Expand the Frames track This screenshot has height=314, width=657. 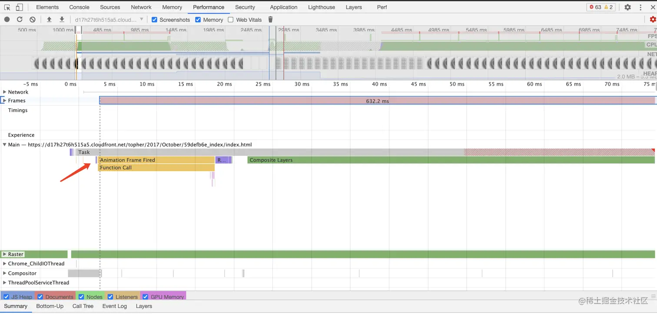point(5,101)
